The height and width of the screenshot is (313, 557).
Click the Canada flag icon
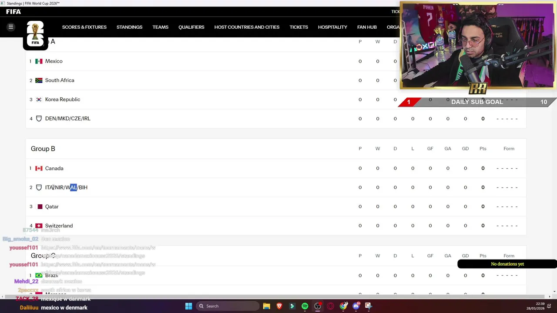pyautogui.click(x=39, y=168)
